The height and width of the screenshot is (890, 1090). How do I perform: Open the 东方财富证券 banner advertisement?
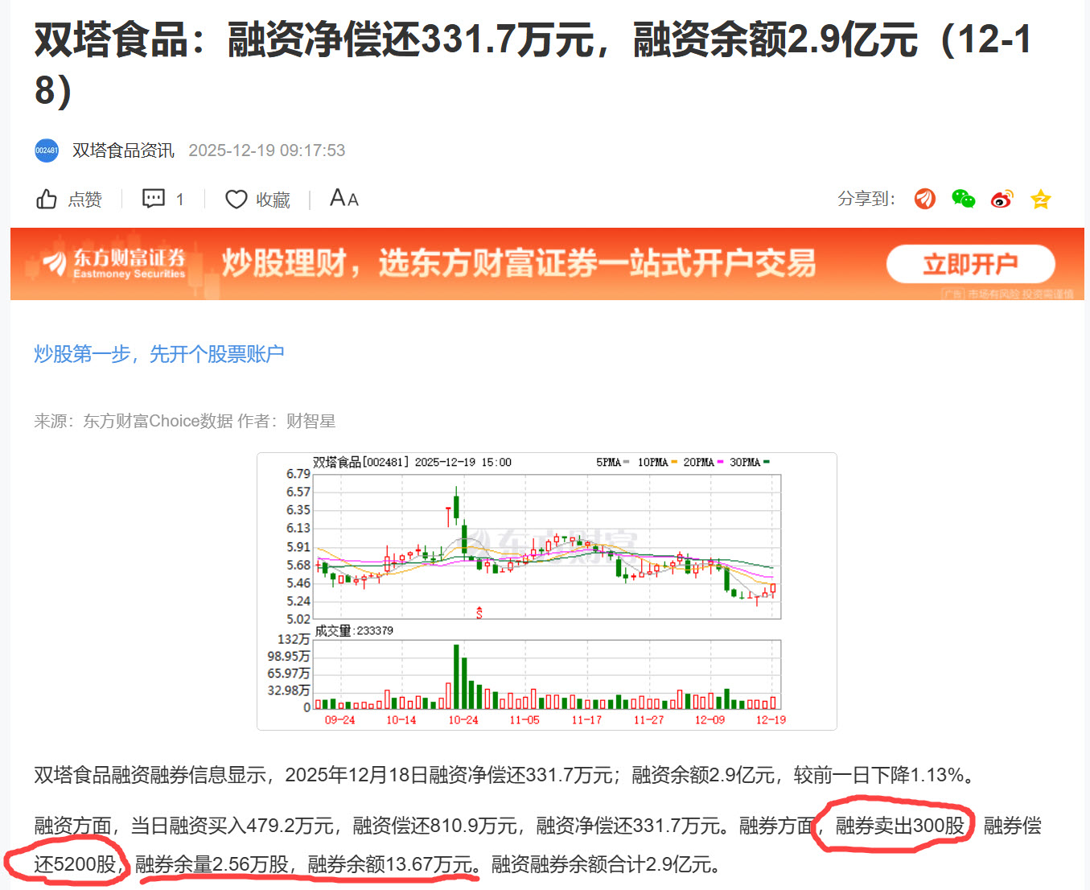[x=547, y=264]
